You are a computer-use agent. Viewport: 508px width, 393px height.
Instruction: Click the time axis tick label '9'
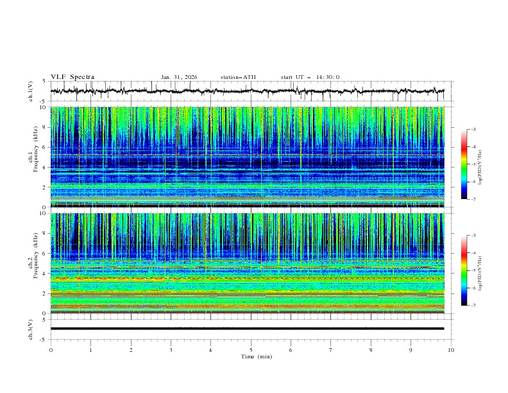pyautogui.click(x=411, y=350)
